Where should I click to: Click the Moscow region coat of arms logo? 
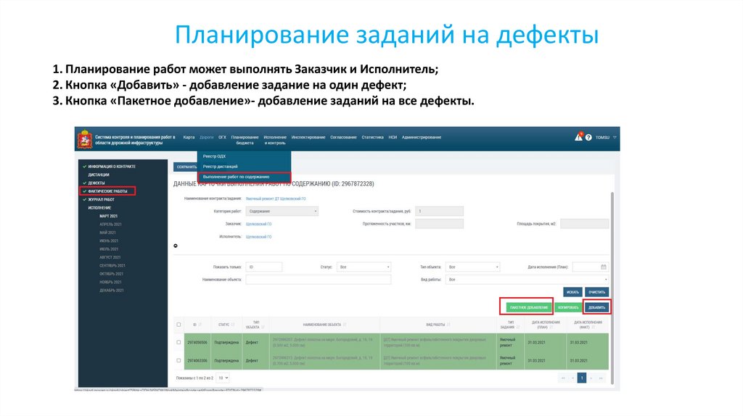85,139
